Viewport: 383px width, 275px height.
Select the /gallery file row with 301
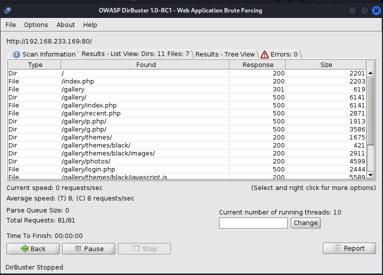click(x=187, y=89)
